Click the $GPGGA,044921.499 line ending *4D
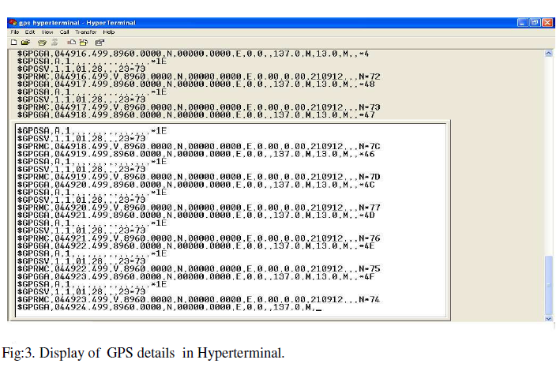 (196, 215)
